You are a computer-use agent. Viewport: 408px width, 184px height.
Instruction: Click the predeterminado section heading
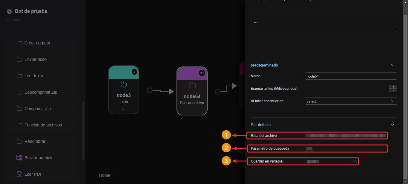pyautogui.click(x=264, y=65)
